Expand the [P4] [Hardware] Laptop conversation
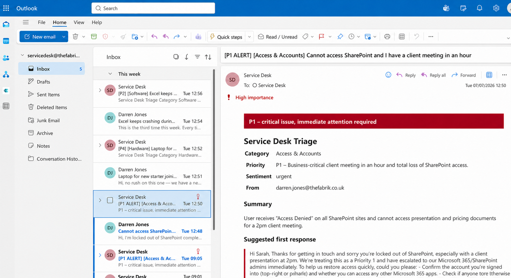Image resolution: width=511 pixels, height=278 pixels. click(100, 145)
